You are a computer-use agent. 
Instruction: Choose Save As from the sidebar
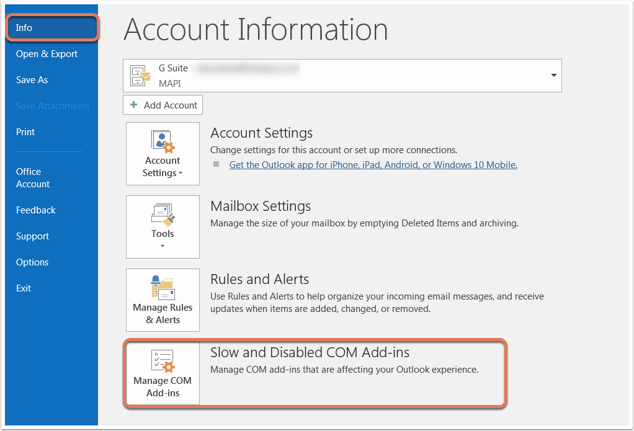32,80
